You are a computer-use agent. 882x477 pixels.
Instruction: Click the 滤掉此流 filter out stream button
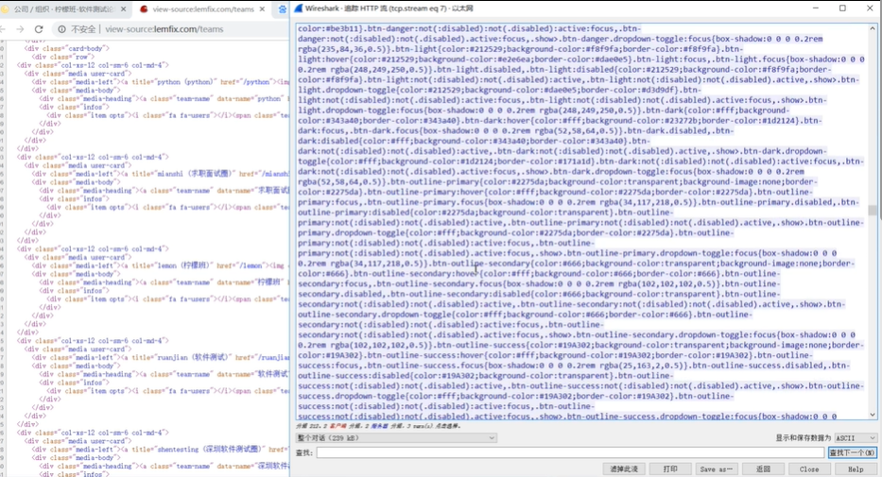click(624, 469)
